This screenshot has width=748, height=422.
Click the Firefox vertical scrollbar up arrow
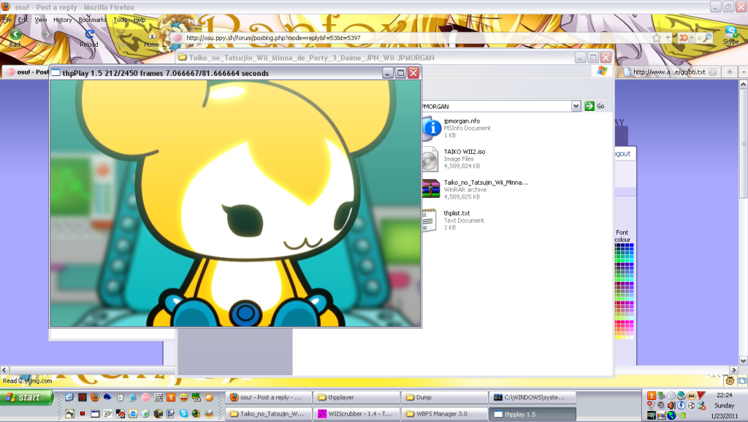(743, 84)
